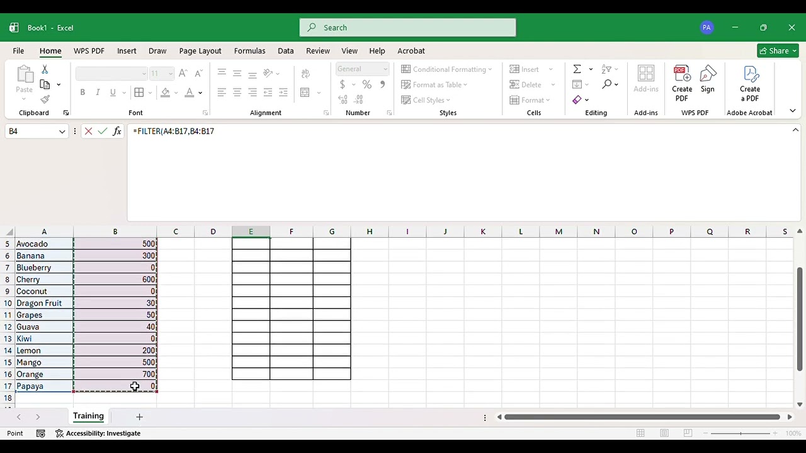Screen dimensions: 806x453
Task: Add a new sheet with plus button
Action: [139, 417]
